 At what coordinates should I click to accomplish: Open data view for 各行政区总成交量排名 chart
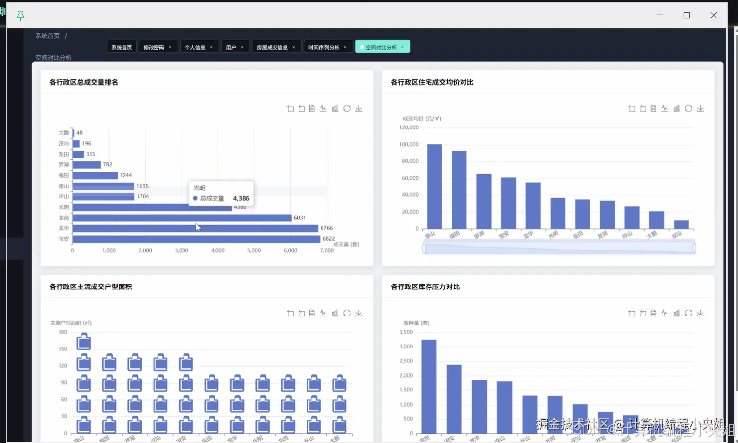pyautogui.click(x=312, y=109)
